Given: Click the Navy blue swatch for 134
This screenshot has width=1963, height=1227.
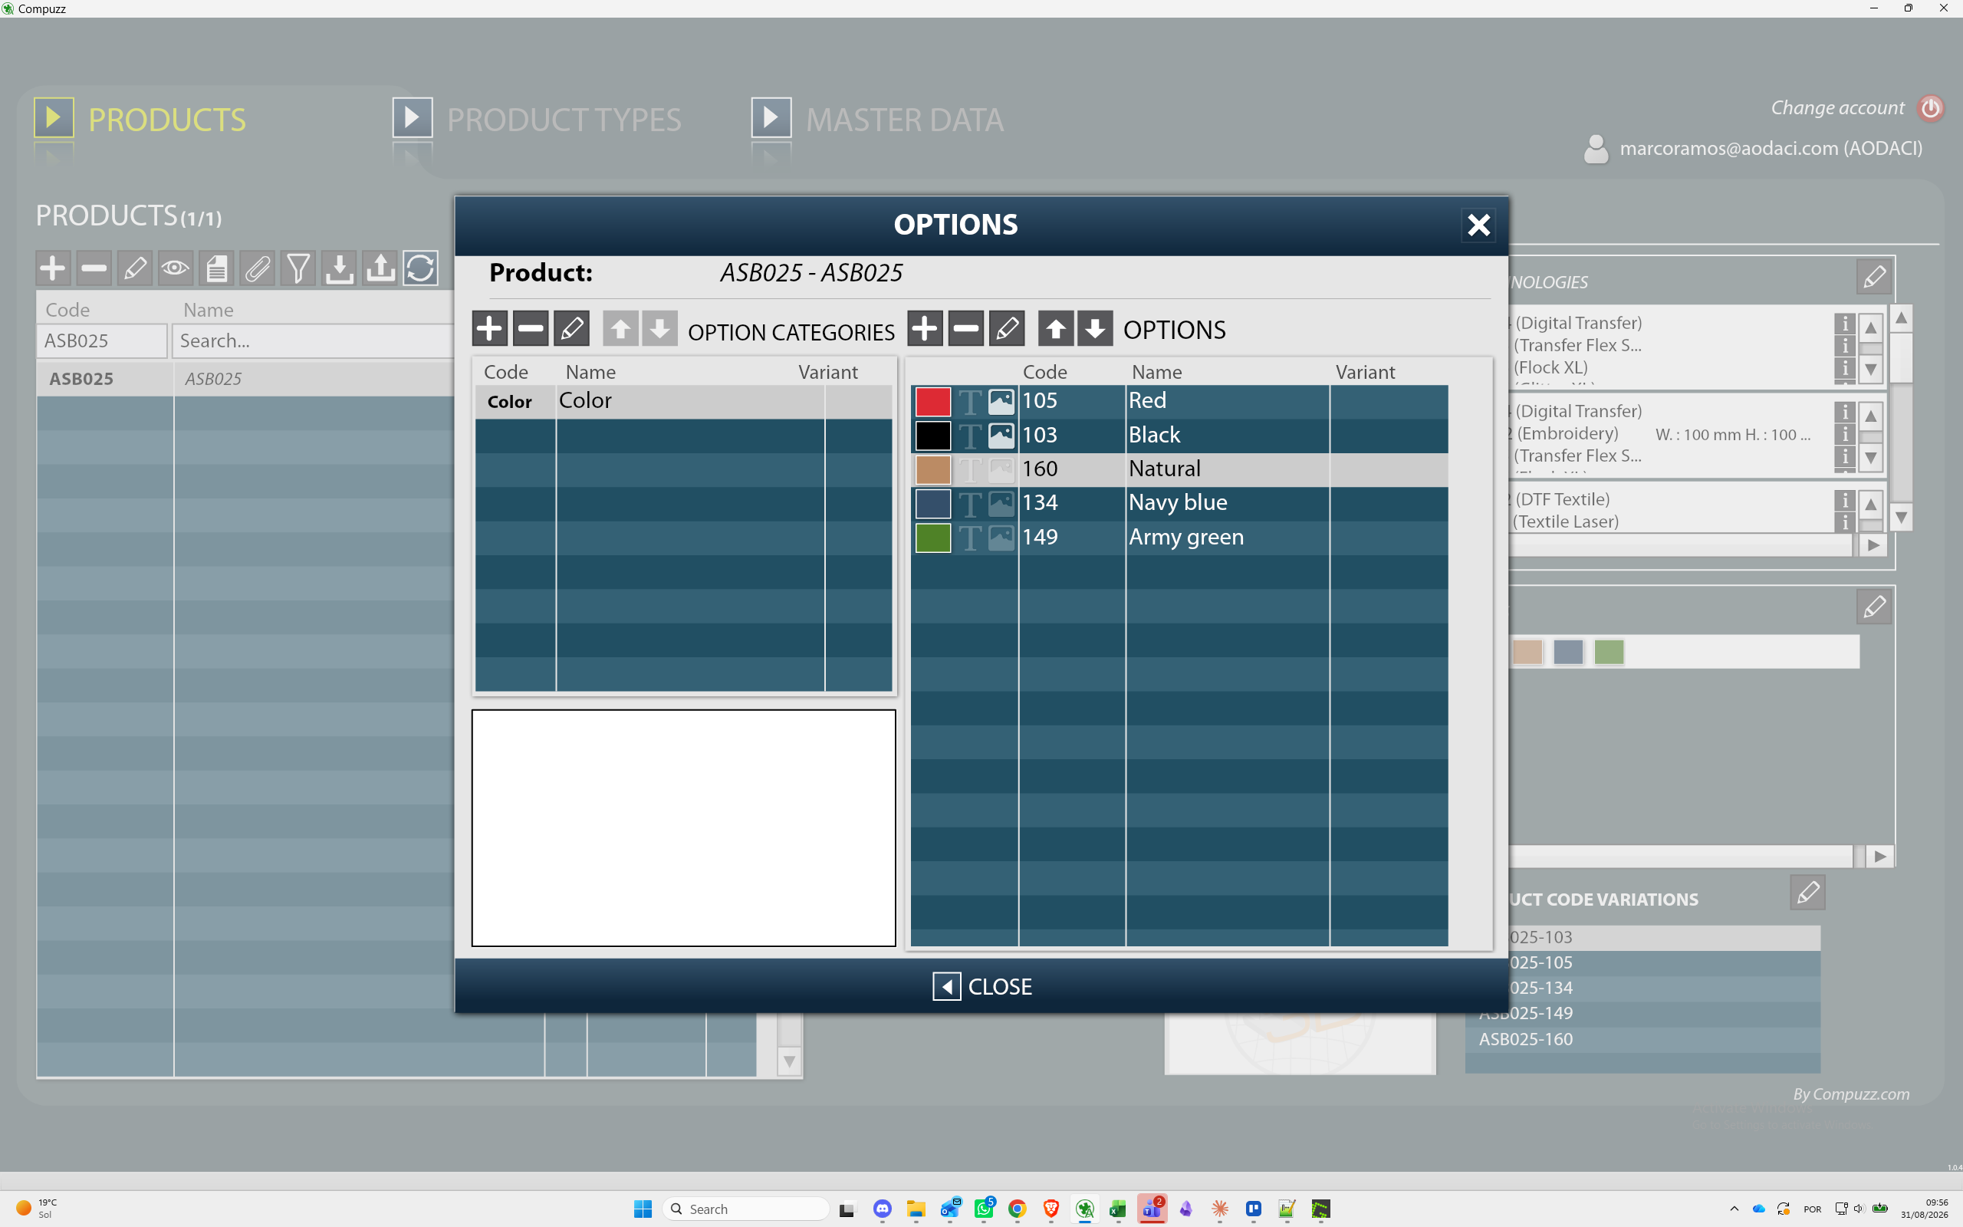Looking at the screenshot, I should (x=933, y=504).
